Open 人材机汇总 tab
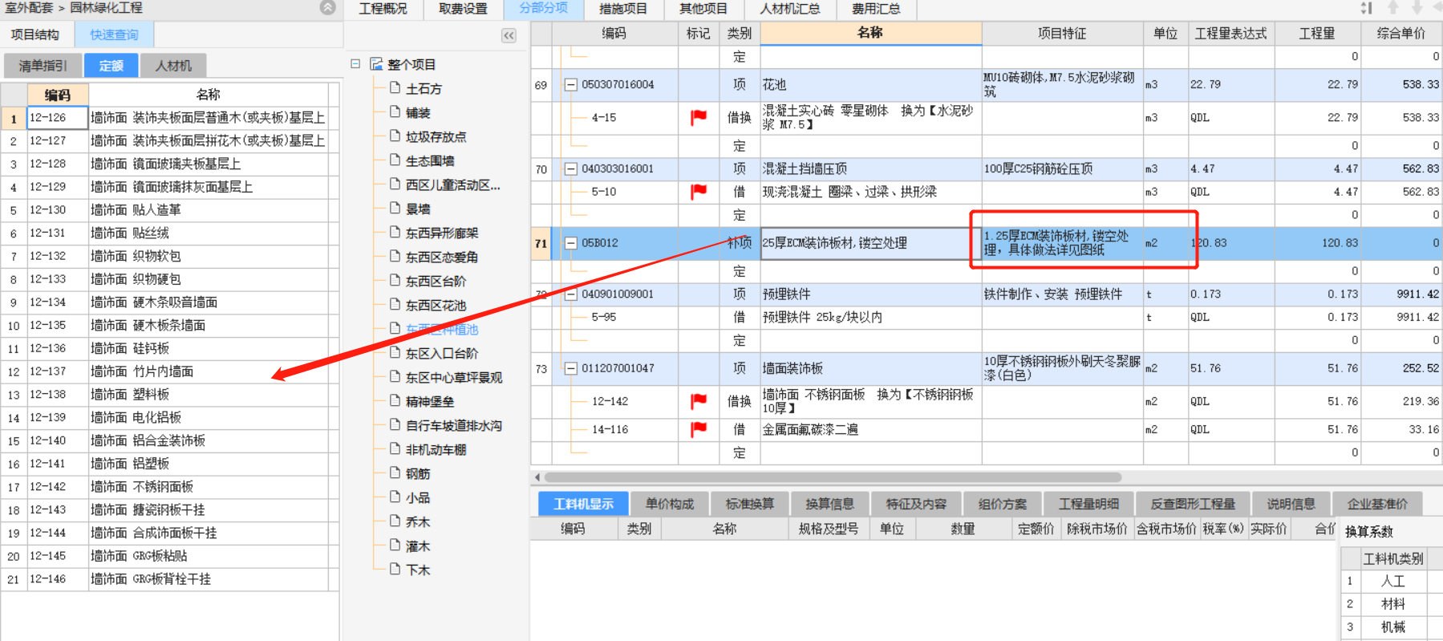The height and width of the screenshot is (641, 1443). pos(790,9)
